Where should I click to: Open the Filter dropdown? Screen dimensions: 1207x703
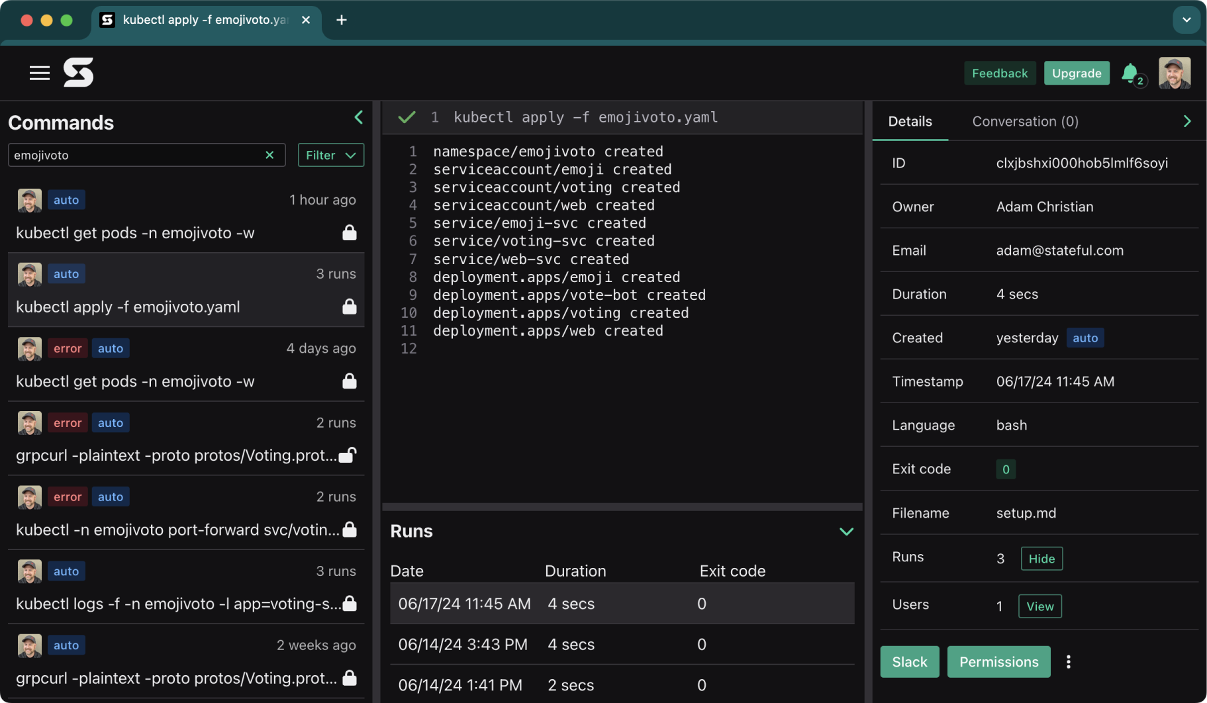(331, 155)
